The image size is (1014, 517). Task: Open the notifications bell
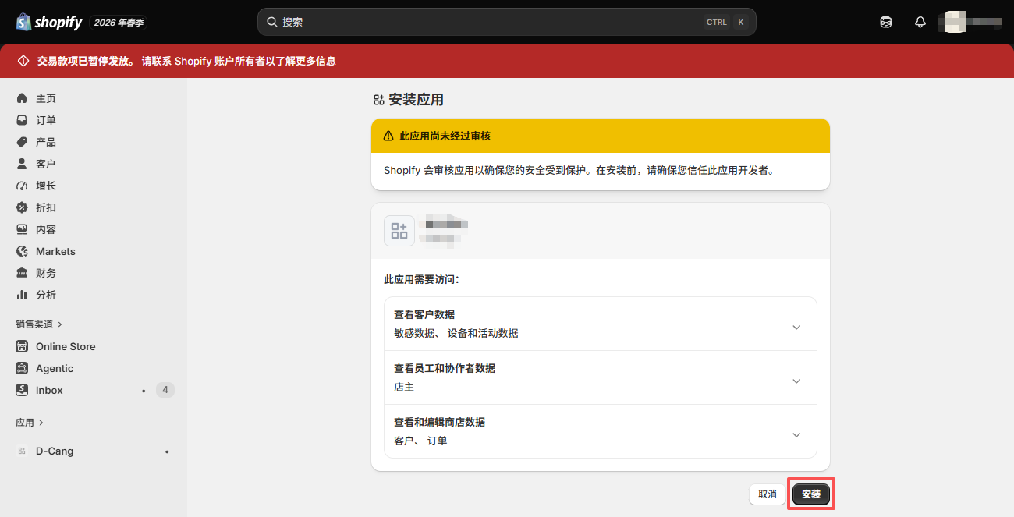tap(920, 22)
